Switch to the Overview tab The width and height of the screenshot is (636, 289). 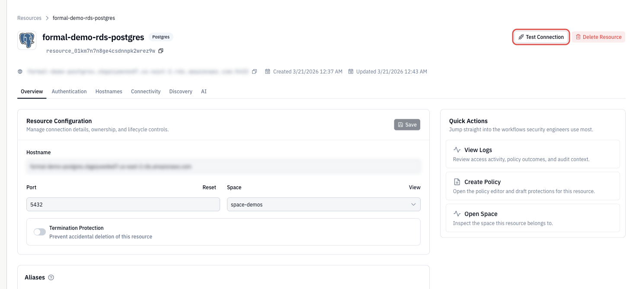[x=32, y=92]
